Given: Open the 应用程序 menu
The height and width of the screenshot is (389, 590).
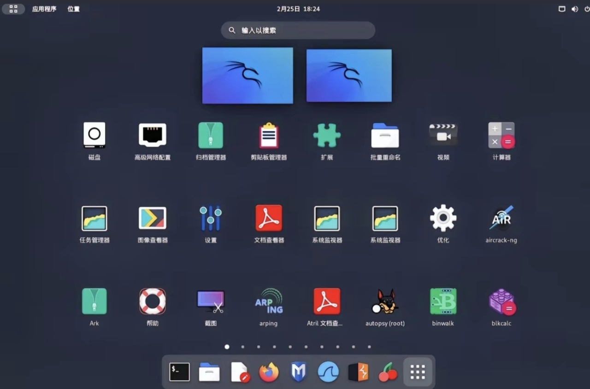Looking at the screenshot, I should (x=44, y=9).
